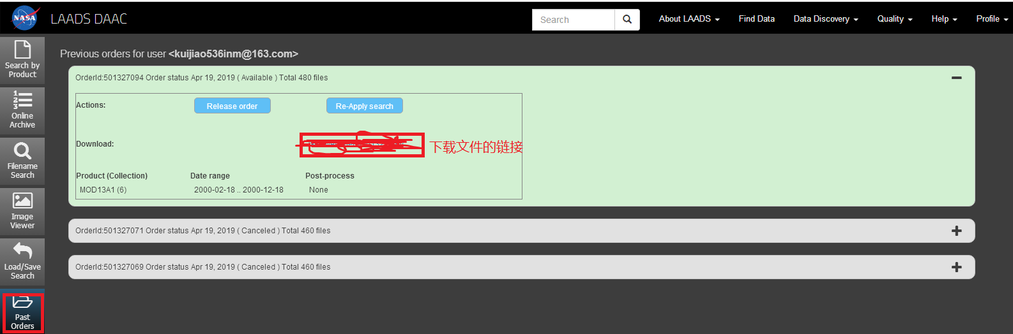1013x334 pixels.
Task: Click the LAADS DAAC site title
Action: tap(89, 19)
